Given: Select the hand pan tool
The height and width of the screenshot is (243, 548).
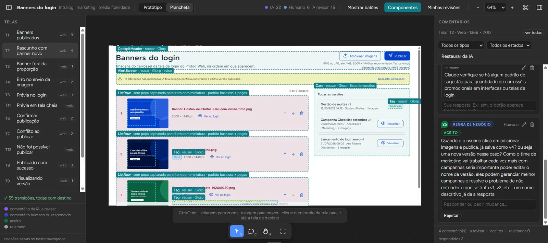Looking at the screenshot, I should point(266,231).
